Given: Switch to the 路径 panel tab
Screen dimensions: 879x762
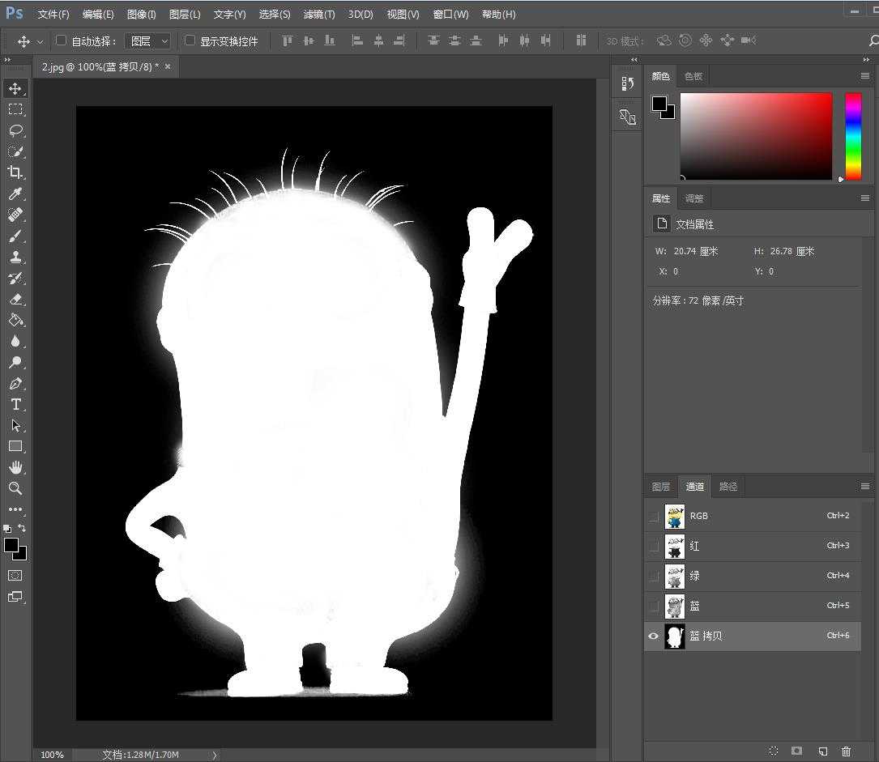Looking at the screenshot, I should pos(728,487).
